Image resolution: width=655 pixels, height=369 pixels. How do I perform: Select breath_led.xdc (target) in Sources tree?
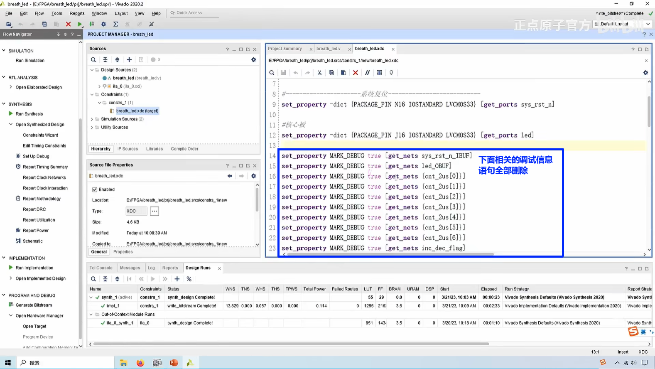[137, 111]
